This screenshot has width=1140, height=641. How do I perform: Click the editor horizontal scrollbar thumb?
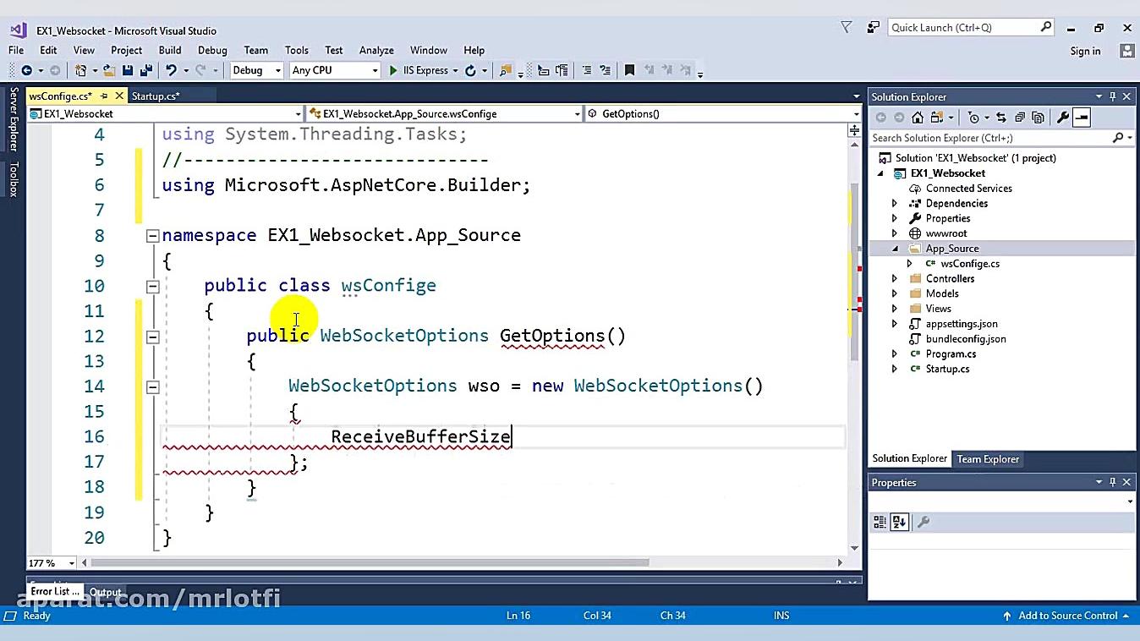[370, 562]
